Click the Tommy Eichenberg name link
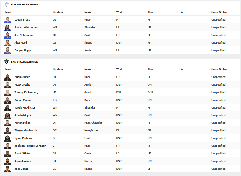This screenshot has height=176, width=241. [x=26, y=92]
